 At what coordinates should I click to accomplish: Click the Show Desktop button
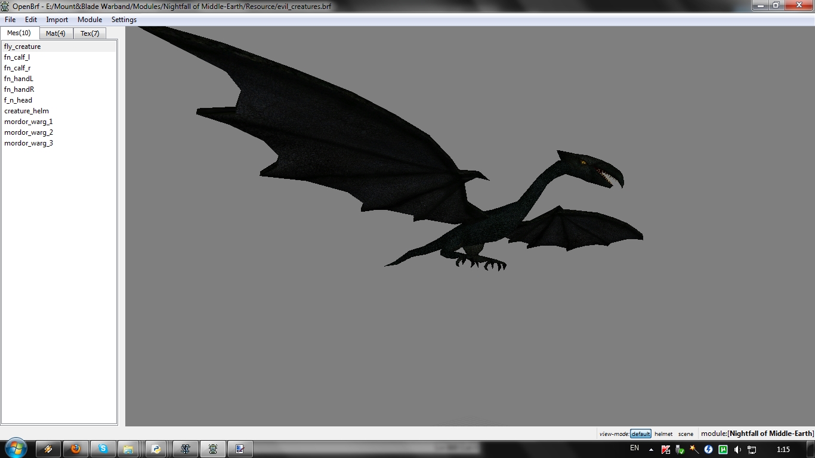tap(811, 449)
